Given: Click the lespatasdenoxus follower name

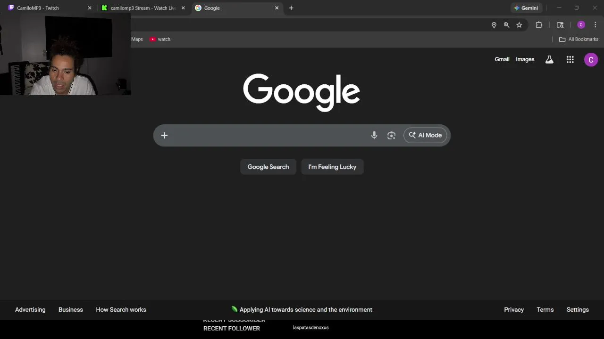Looking at the screenshot, I should click(310, 328).
